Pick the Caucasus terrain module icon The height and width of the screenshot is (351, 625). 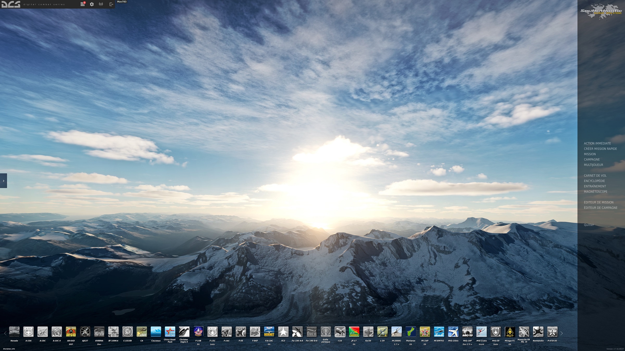[x=156, y=332]
